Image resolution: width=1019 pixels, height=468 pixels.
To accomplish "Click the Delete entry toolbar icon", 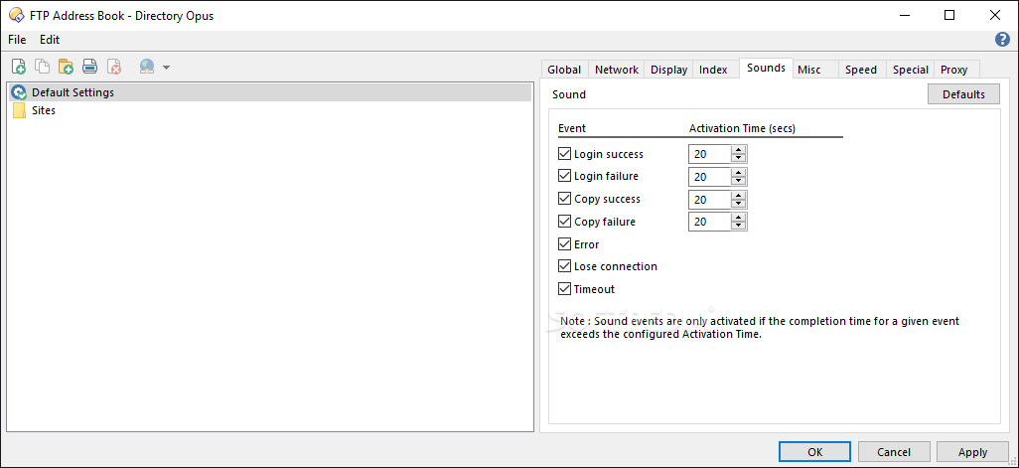I will [x=114, y=67].
